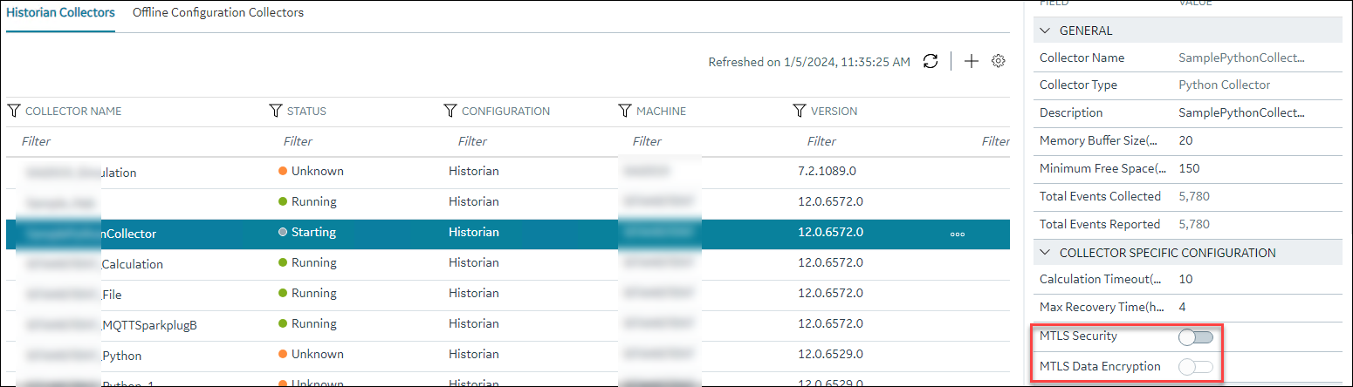
Task: Click the Starting status of selected row
Action: (x=306, y=233)
